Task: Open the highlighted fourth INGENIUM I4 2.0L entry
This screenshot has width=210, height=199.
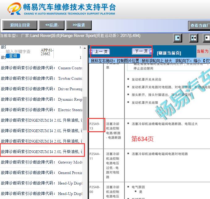Action: click(x=42, y=152)
